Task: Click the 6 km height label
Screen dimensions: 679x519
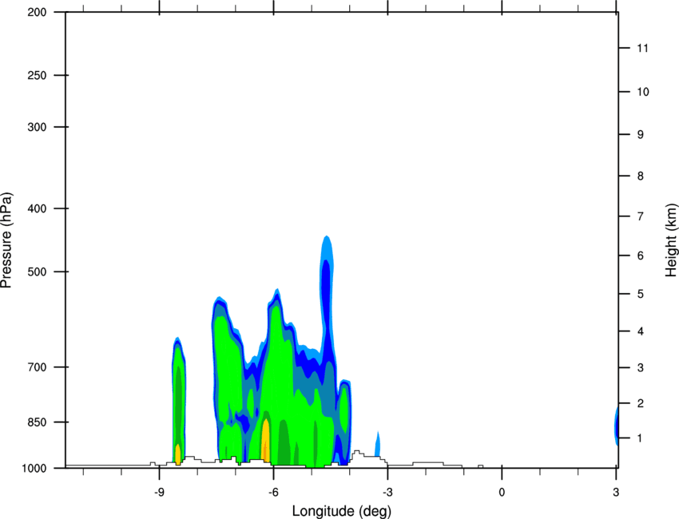Action: 641,256
